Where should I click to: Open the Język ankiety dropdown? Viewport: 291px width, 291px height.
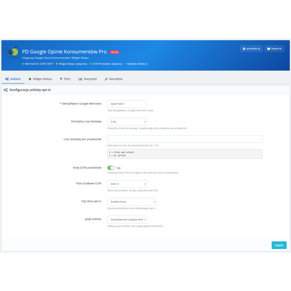[127, 219]
